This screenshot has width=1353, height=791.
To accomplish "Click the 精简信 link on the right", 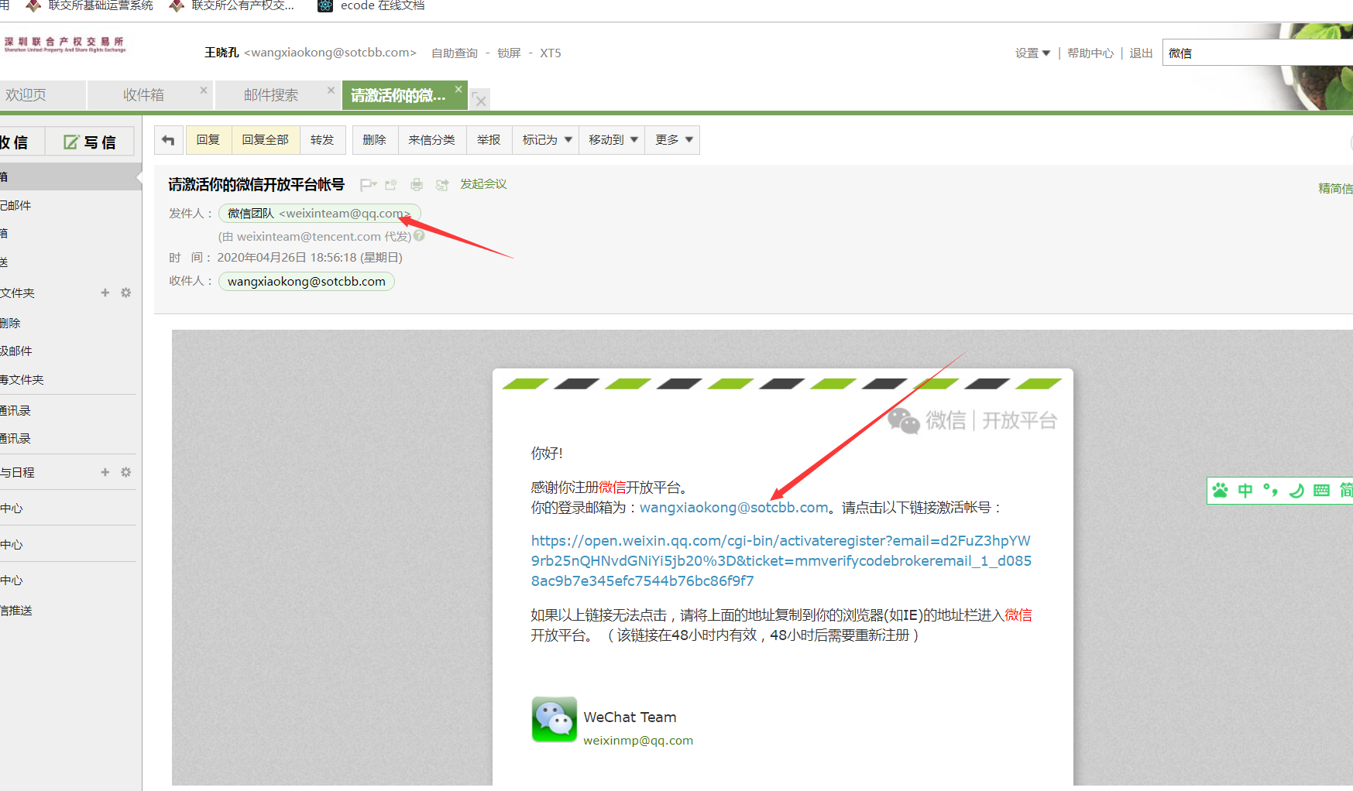I will (1335, 188).
